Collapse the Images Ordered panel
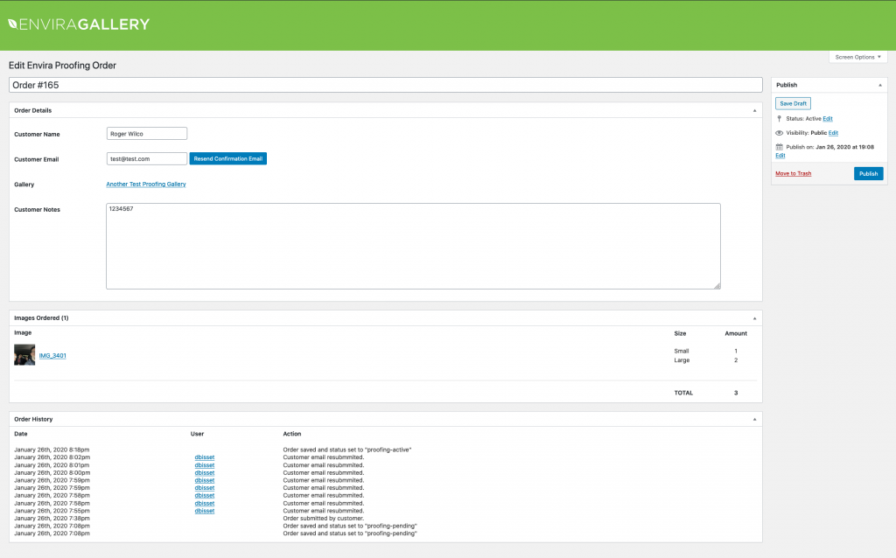The height and width of the screenshot is (558, 896). click(x=754, y=317)
